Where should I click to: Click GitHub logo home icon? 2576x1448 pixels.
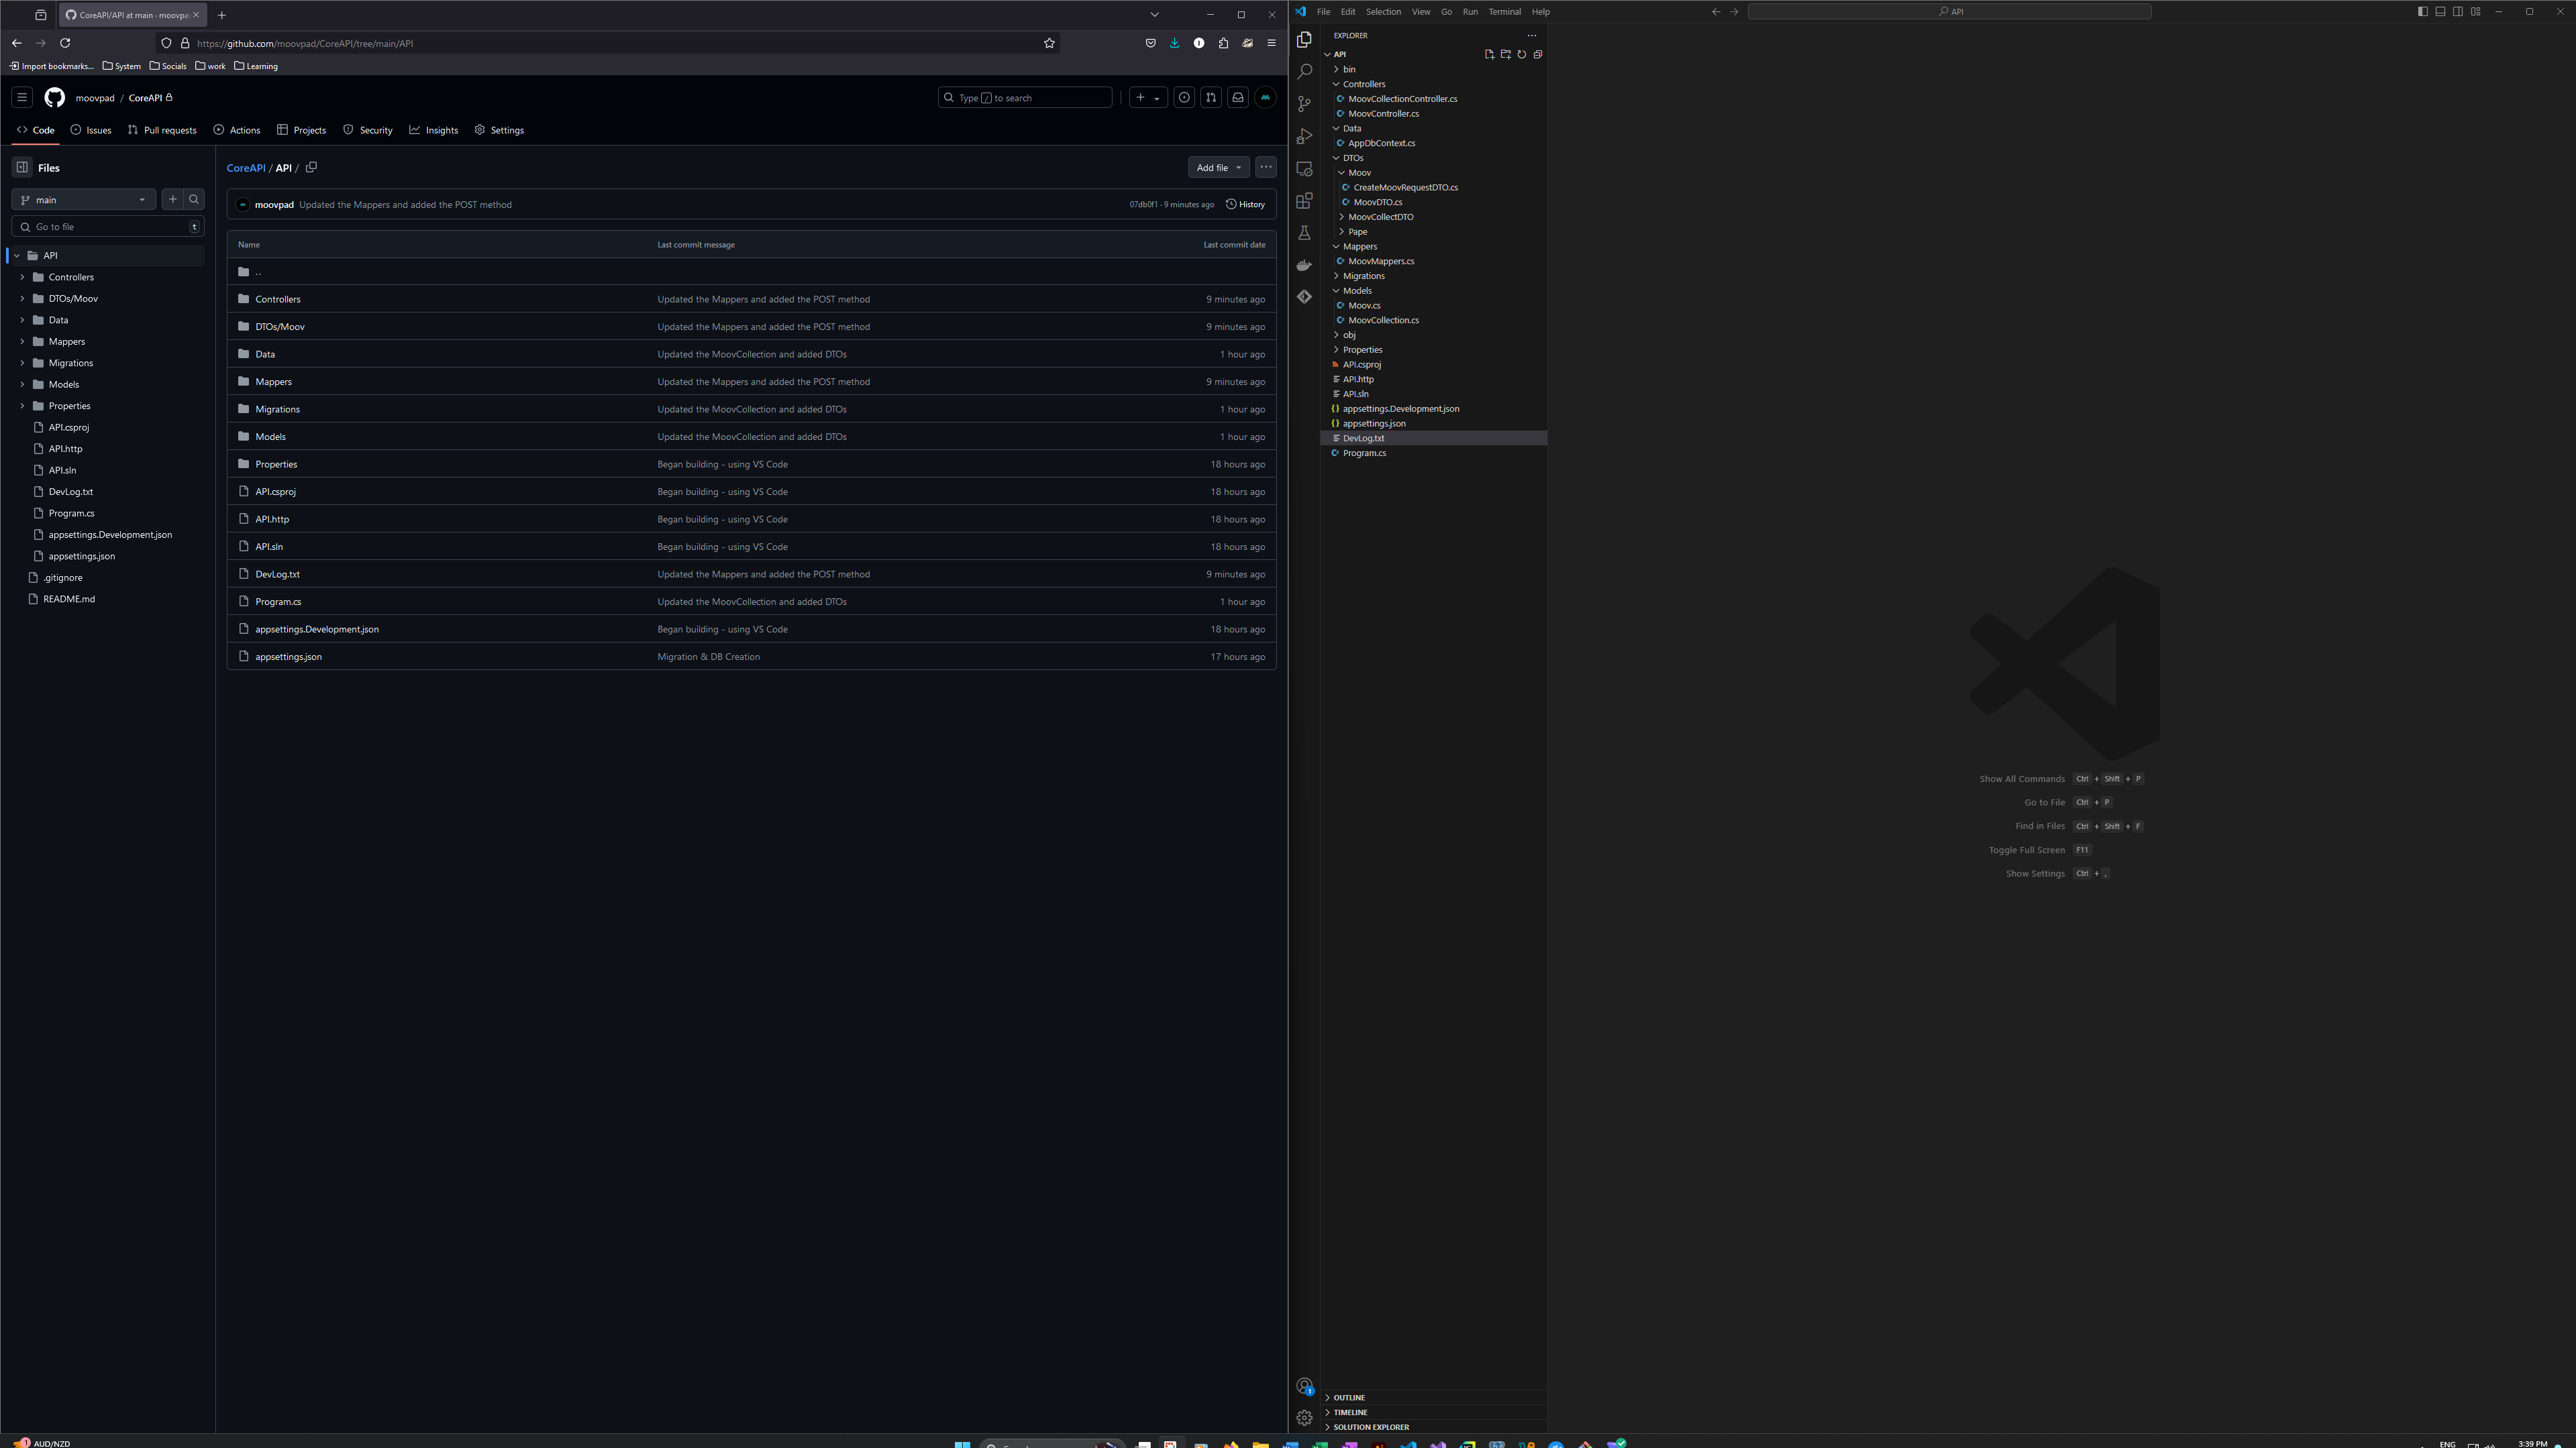[55, 98]
